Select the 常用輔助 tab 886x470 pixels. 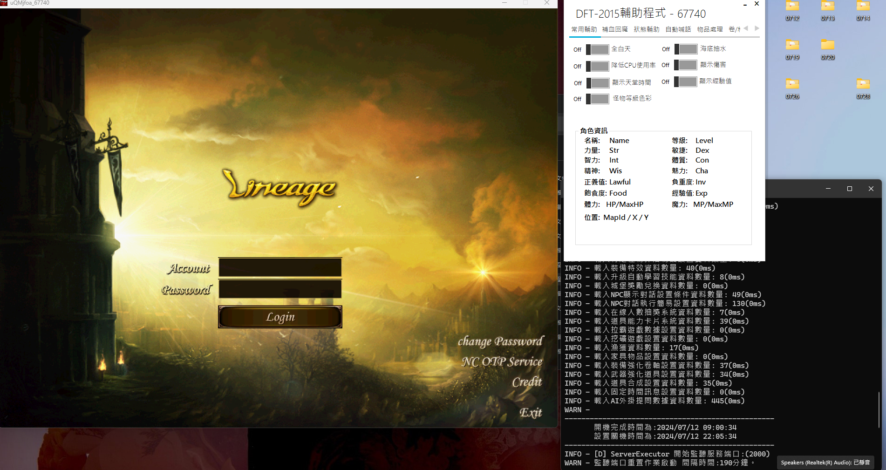[584, 29]
